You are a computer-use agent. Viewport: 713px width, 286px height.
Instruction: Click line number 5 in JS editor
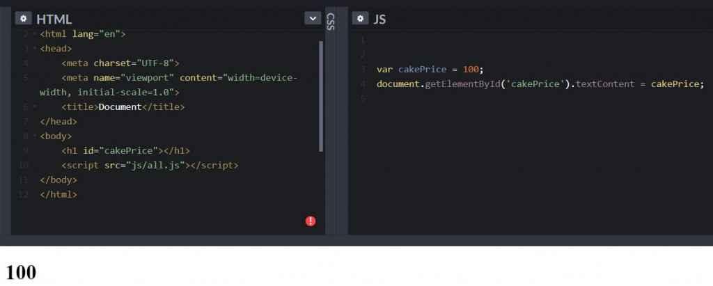point(362,99)
